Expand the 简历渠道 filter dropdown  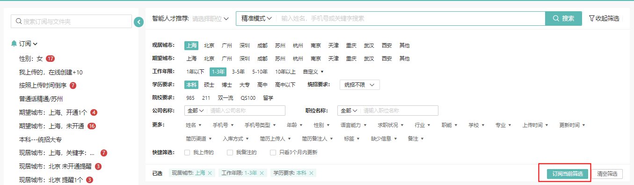pyautogui.click(x=199, y=139)
